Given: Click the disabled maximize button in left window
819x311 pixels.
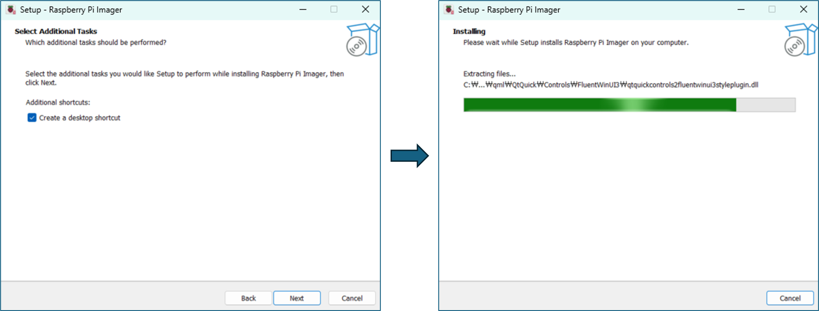Looking at the screenshot, I should point(334,9).
